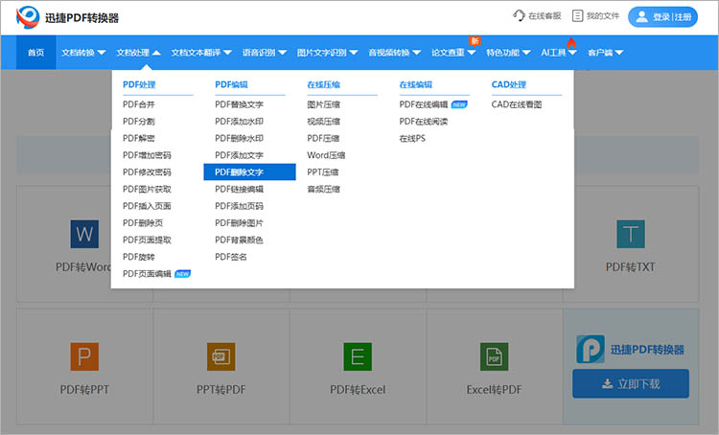Click the PDF转Excel E icon

358,356
